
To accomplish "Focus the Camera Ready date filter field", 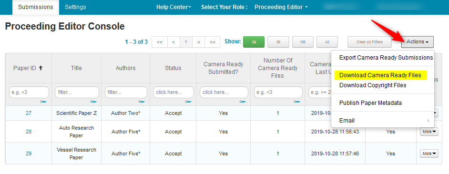I will 320,92.
